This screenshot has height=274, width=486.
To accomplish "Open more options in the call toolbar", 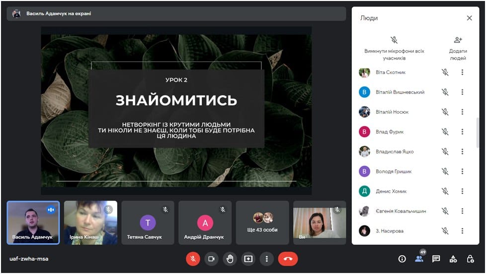I will pos(267,259).
